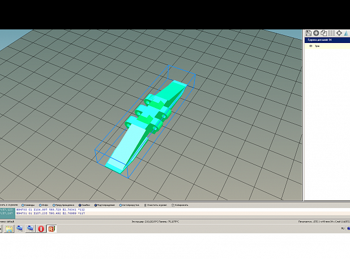Toggle the Ошибки log filter
Screen dimensions: 350x259
84,205
